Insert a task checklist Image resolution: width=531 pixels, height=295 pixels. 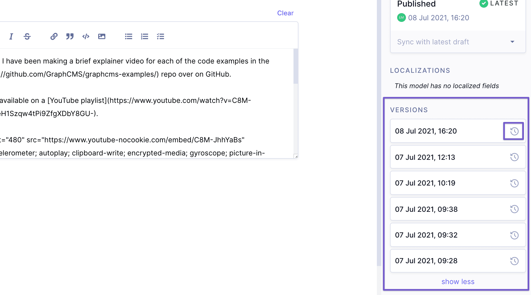[x=160, y=36]
